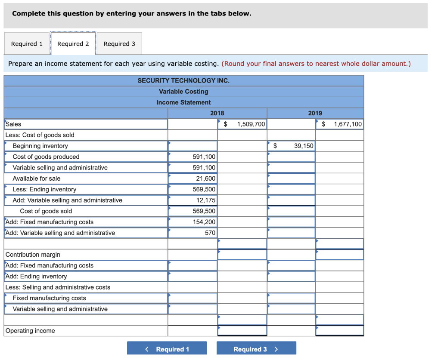This screenshot has width=441, height=360.
Task: Click the 2018 Sales amount field 1,509,700
Action: tap(242, 124)
